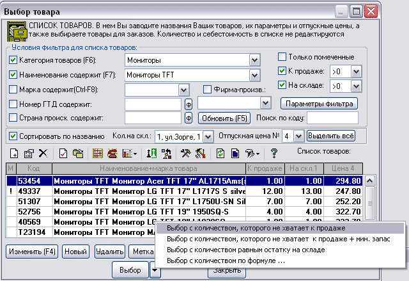The width and height of the screenshot is (409, 281).
Task: Click the first small Ф button beside ГТД field
Action: [189, 105]
